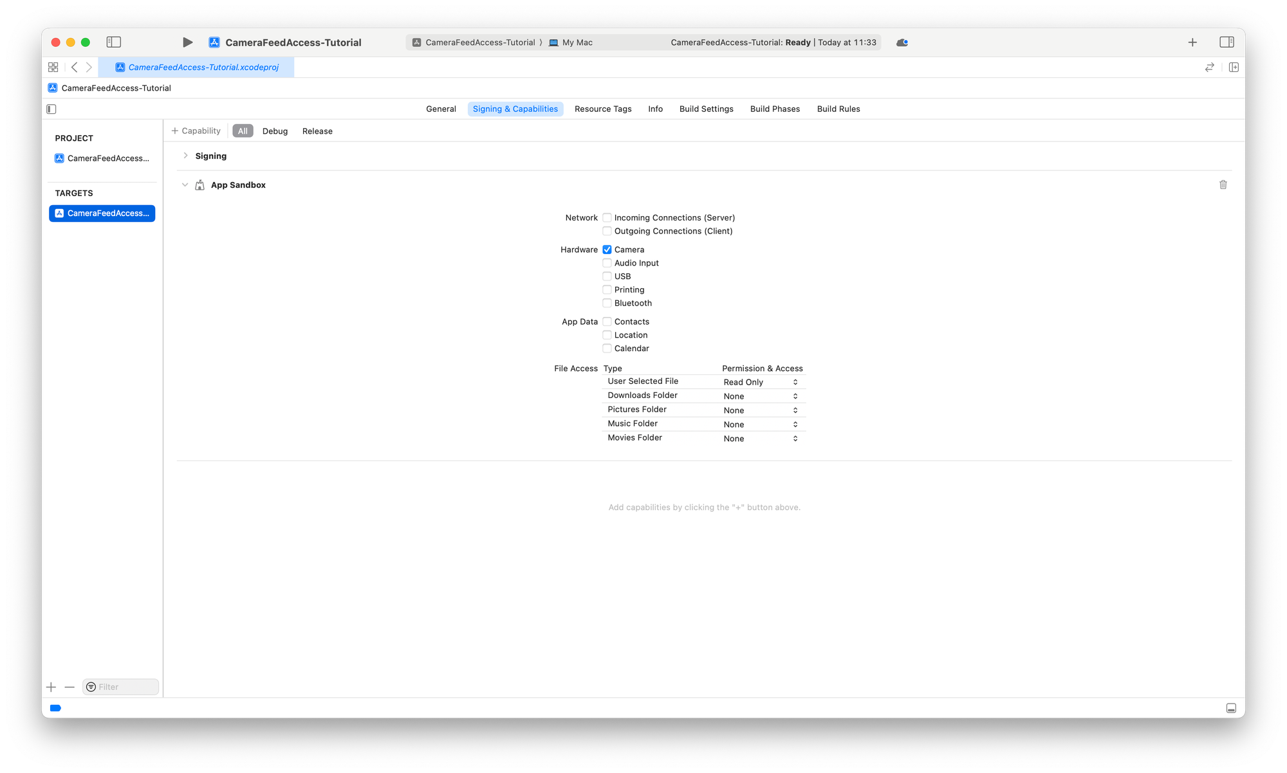The width and height of the screenshot is (1287, 773).
Task: Collapse the App Sandbox section
Action: (x=185, y=185)
